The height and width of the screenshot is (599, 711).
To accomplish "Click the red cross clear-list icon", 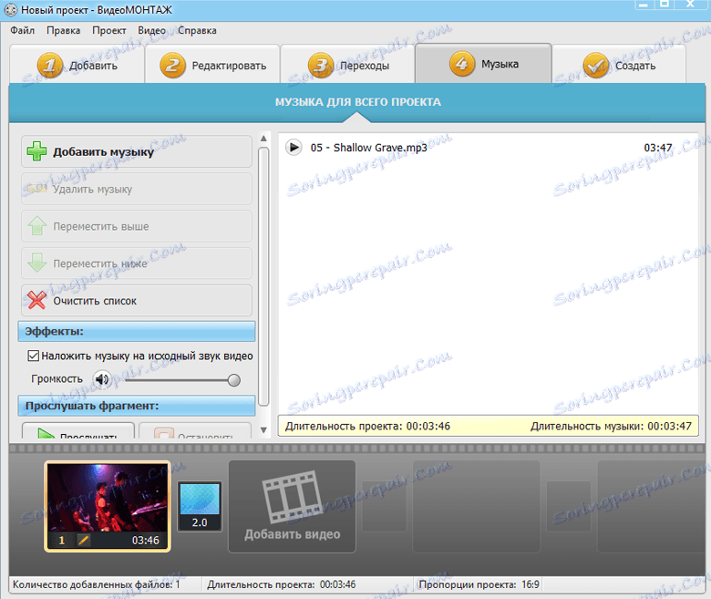I will click(x=36, y=300).
